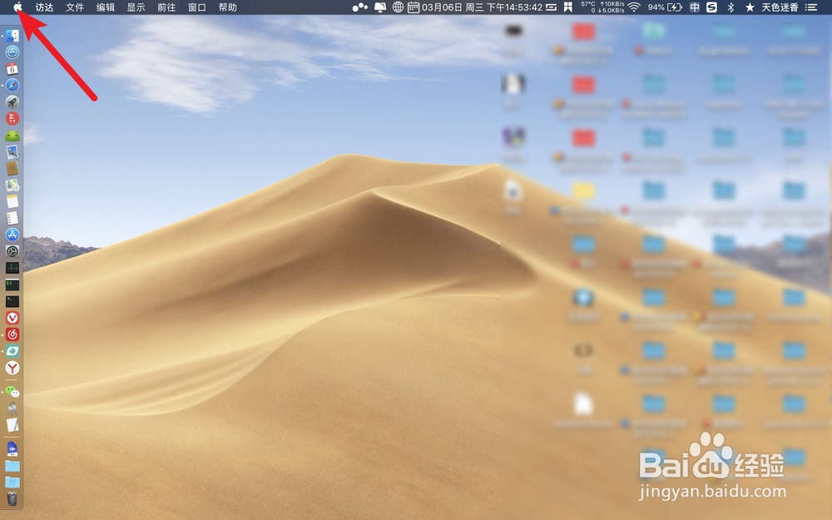Open the 天色迷香 status bar menu
The width and height of the screenshot is (832, 520).
point(782,8)
